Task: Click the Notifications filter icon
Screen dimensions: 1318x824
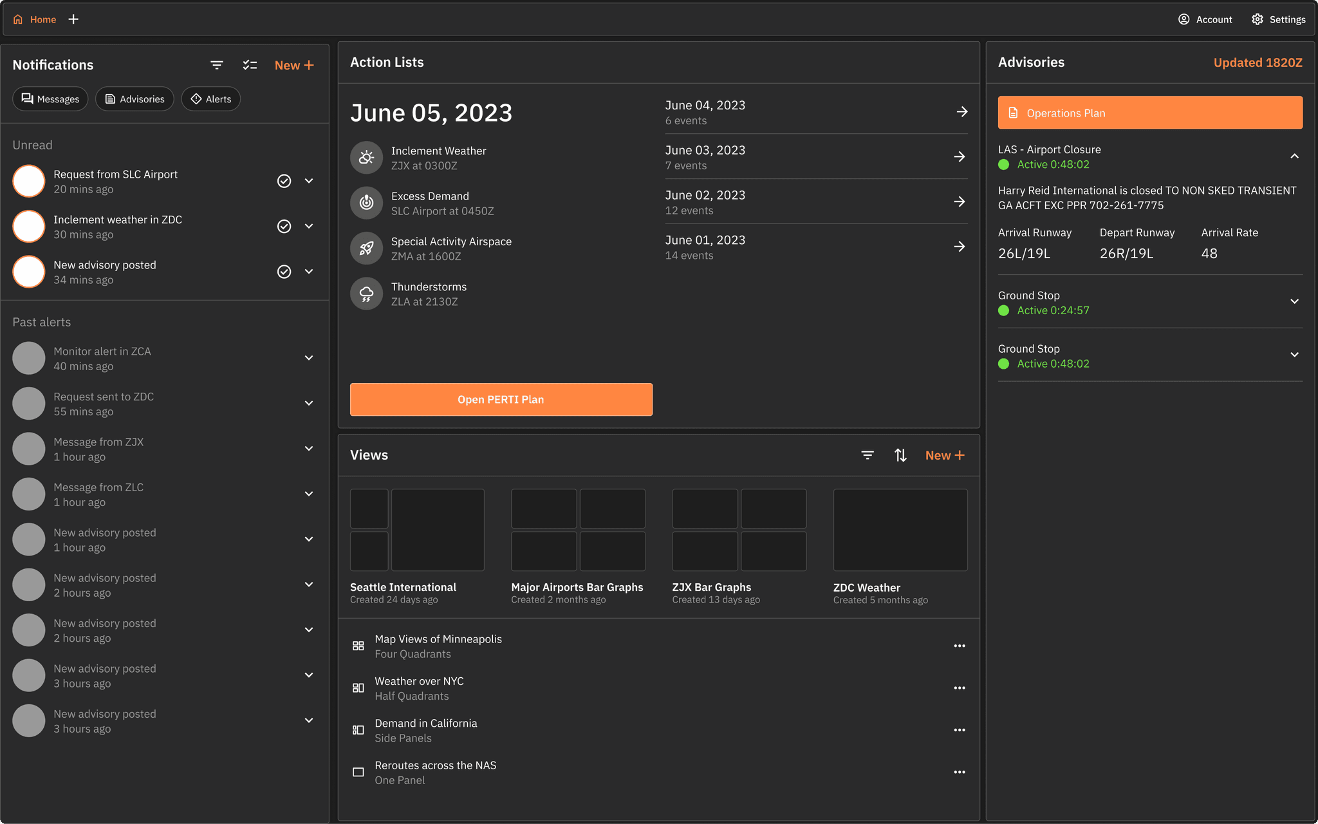Action: pyautogui.click(x=217, y=65)
